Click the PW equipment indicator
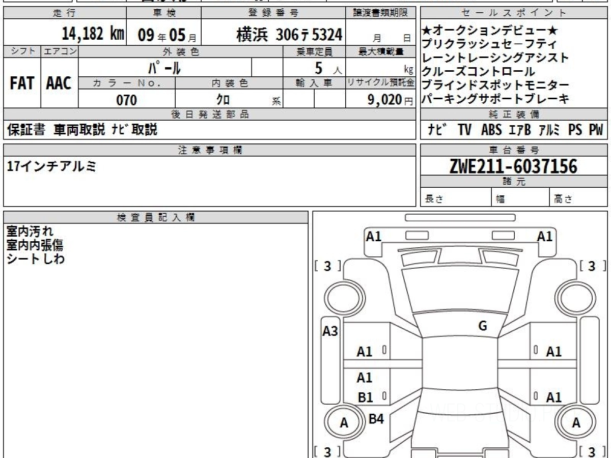 [596, 130]
